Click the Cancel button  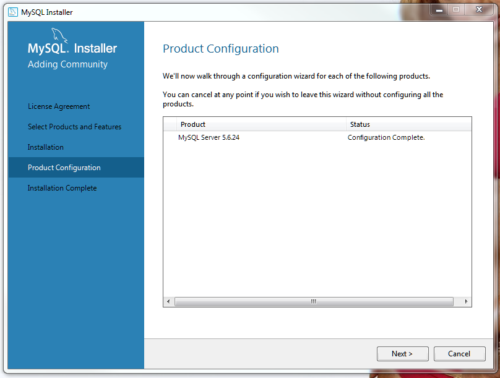[x=459, y=354]
